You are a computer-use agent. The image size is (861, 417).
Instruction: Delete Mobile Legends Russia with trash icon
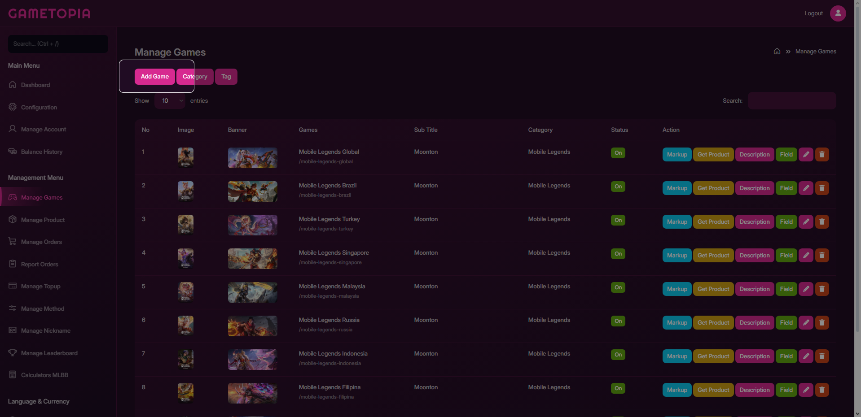(x=822, y=323)
